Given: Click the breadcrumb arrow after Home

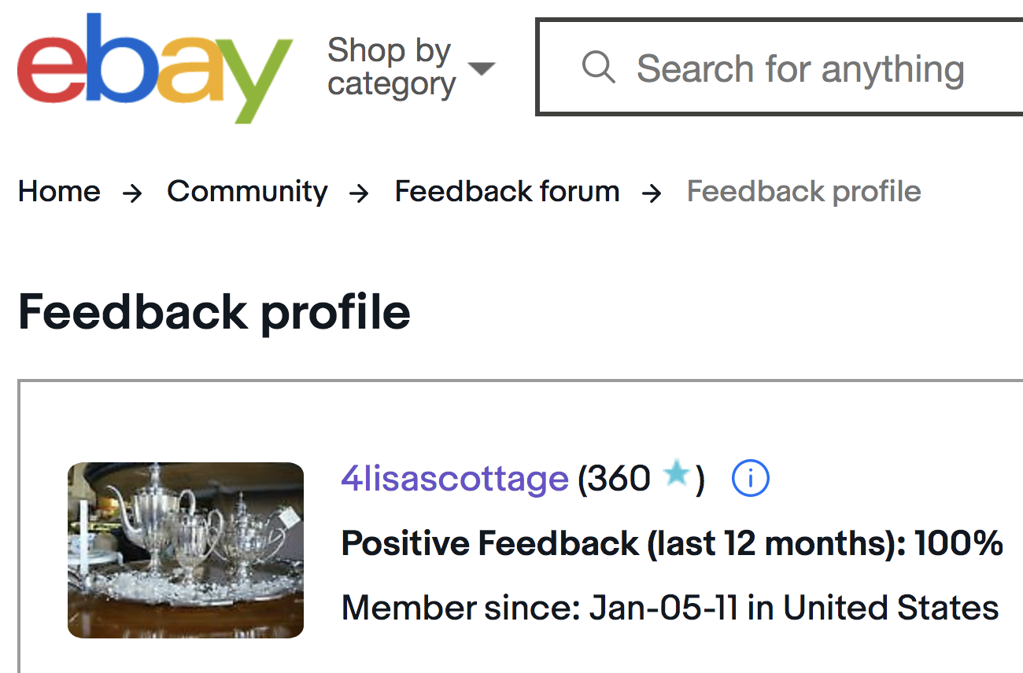Looking at the screenshot, I should (x=133, y=193).
